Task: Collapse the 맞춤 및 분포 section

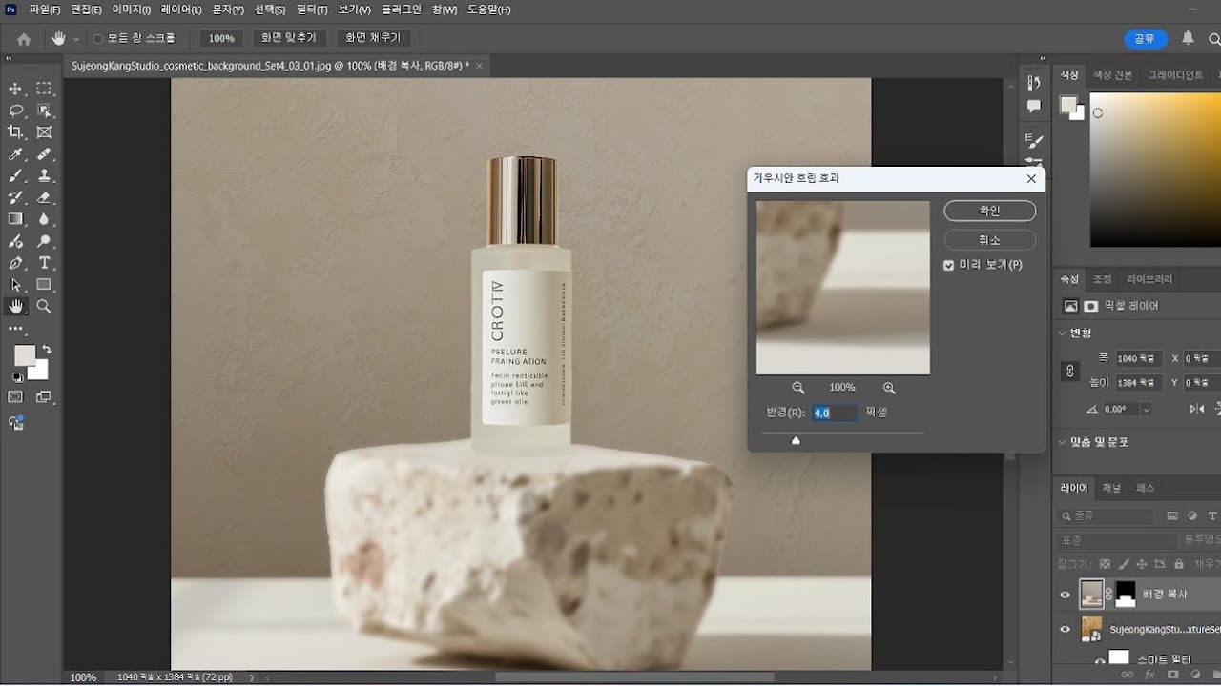Action: 1063,442
